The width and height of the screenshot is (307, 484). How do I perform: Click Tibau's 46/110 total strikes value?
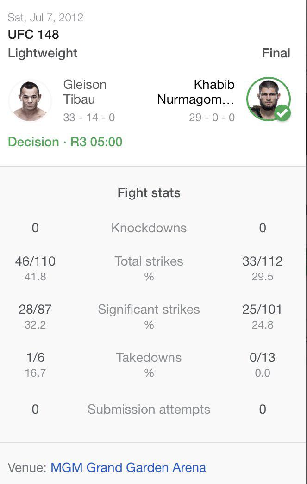(35, 261)
